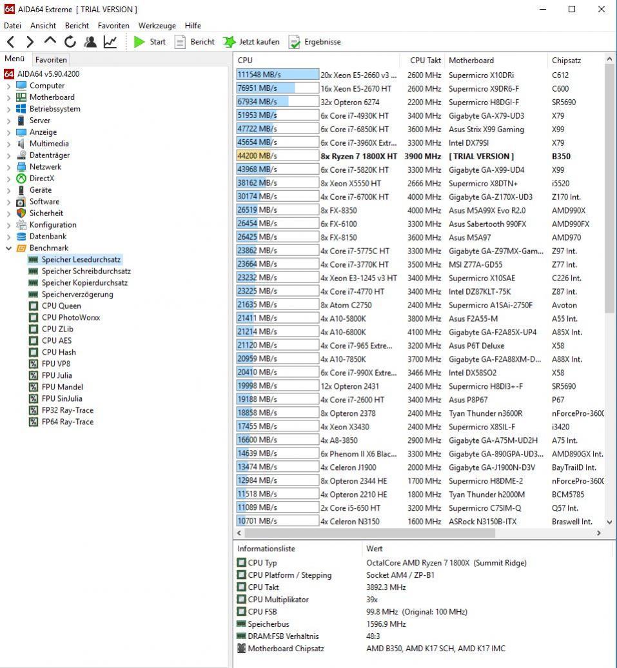
Task: Select FPU VP8 benchmark icon
Action: [x=34, y=364]
